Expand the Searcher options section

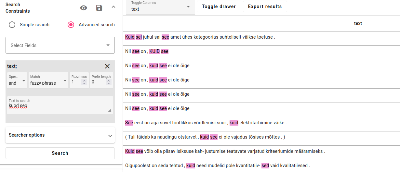[60, 135]
